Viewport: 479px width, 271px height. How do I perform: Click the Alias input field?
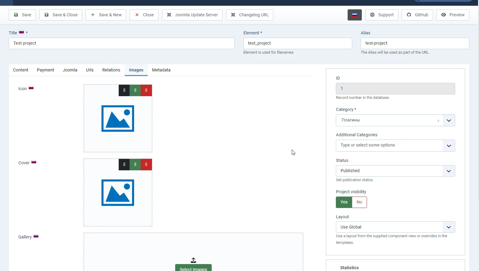click(x=415, y=43)
